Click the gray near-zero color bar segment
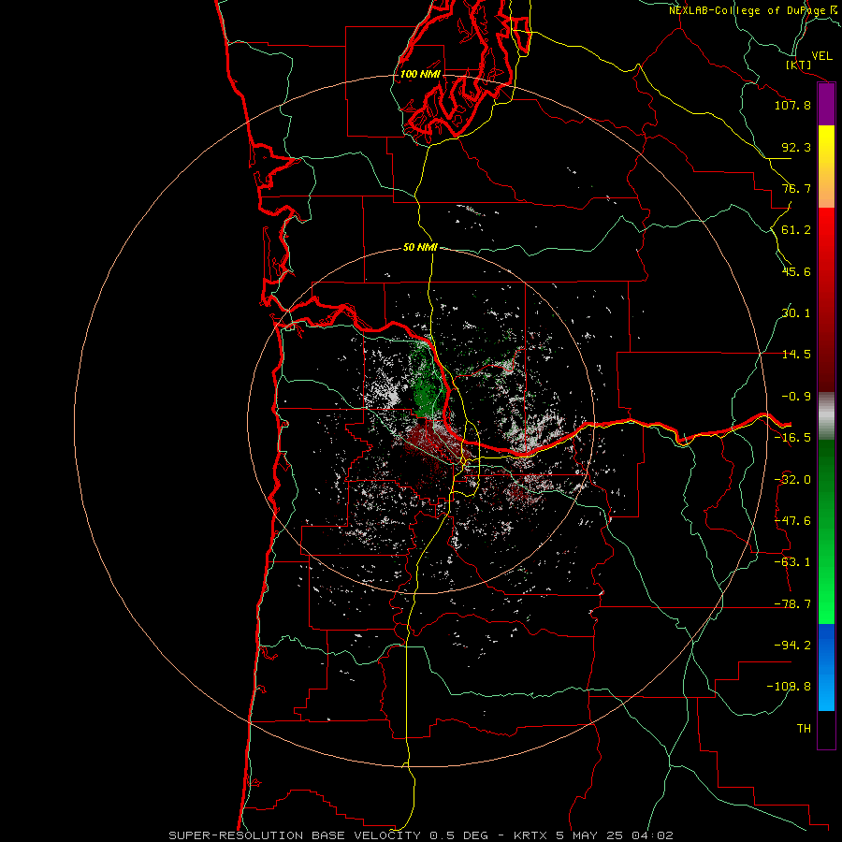The width and height of the screenshot is (842, 842). (826, 415)
